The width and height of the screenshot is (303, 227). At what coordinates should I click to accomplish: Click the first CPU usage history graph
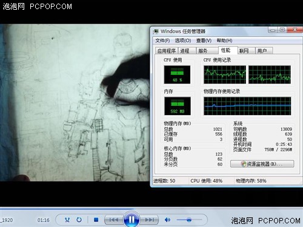pos(225,74)
